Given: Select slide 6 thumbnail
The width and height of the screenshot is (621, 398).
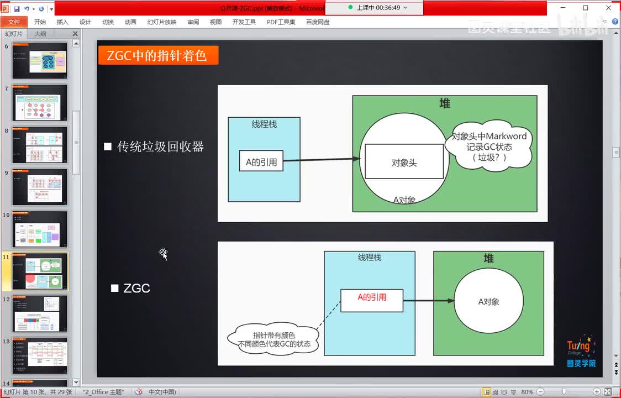Looking at the screenshot, I should point(40,61).
